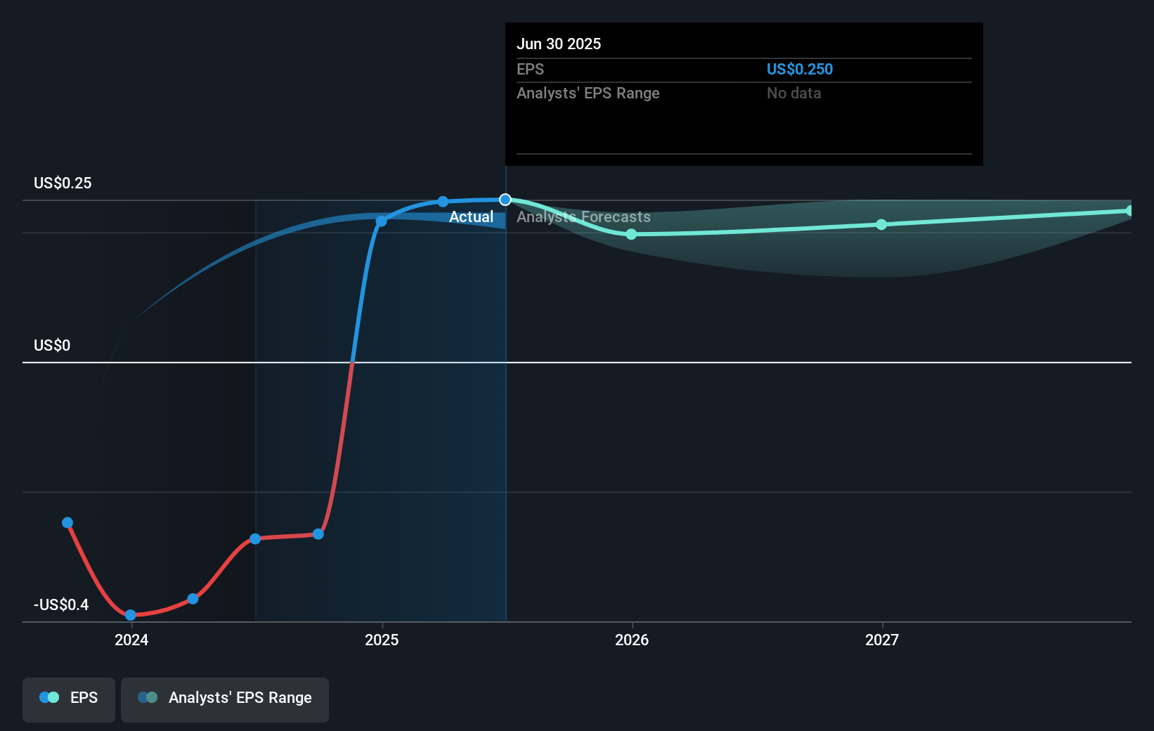Toggle the Analysts' EPS Range series
Viewport: 1154px width, 731px height.
tap(224, 699)
